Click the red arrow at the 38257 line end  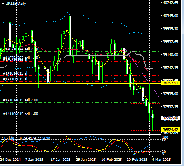(x=159, y=82)
